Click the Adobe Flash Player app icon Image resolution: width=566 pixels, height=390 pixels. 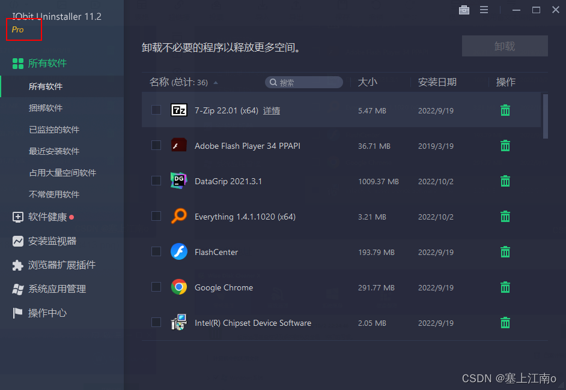coord(178,145)
